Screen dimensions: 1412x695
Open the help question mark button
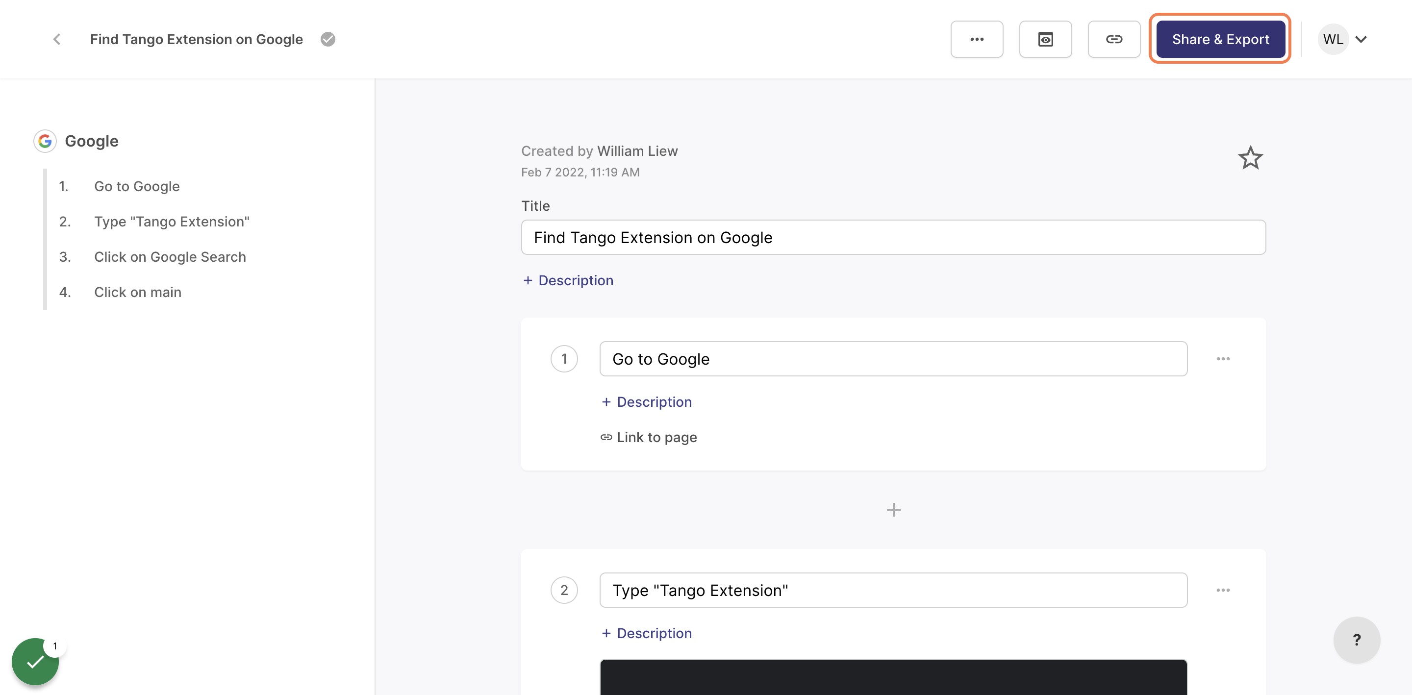tap(1356, 639)
